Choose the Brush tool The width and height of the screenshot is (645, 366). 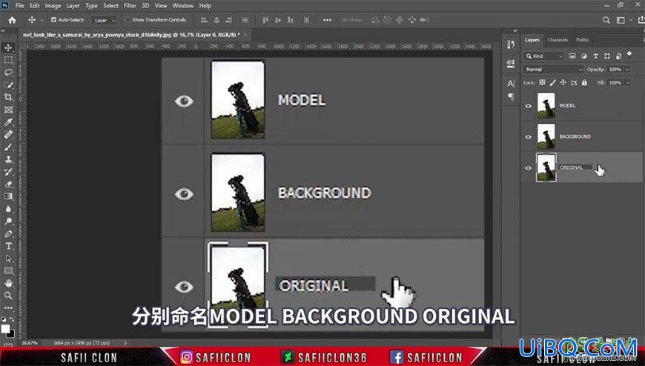(8, 147)
